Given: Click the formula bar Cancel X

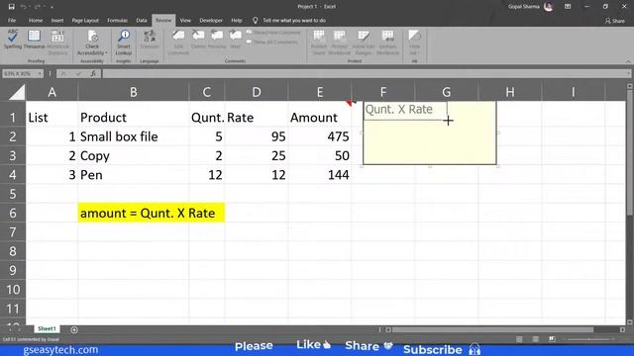Looking at the screenshot, I should (63, 74).
